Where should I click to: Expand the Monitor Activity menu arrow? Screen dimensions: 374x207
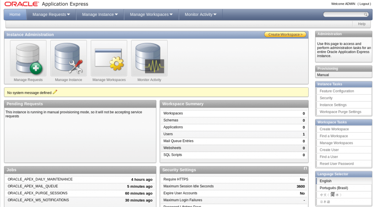point(215,15)
